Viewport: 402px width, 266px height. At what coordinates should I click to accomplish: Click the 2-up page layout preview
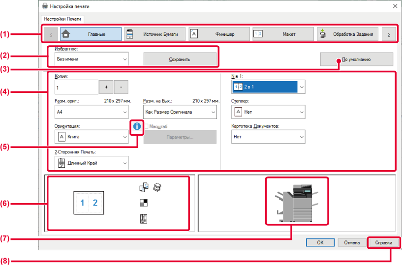(x=89, y=203)
